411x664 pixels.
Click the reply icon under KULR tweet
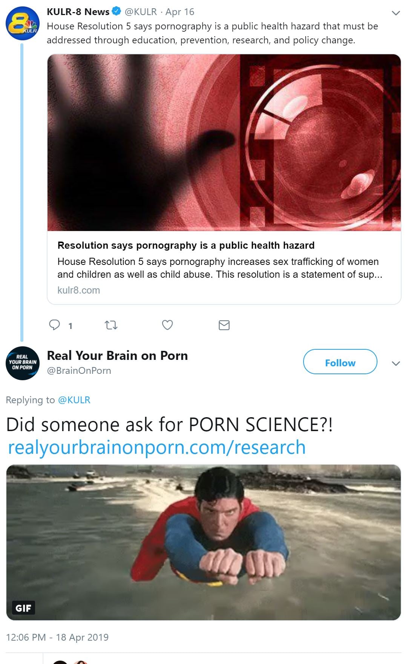(x=55, y=325)
